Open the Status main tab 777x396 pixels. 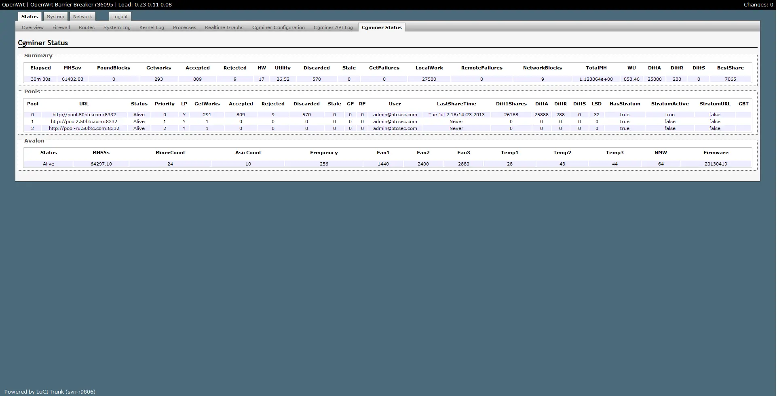tap(30, 17)
